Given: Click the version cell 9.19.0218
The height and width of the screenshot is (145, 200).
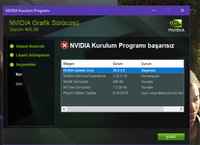Looking at the screenshot, I should [x=120, y=93].
